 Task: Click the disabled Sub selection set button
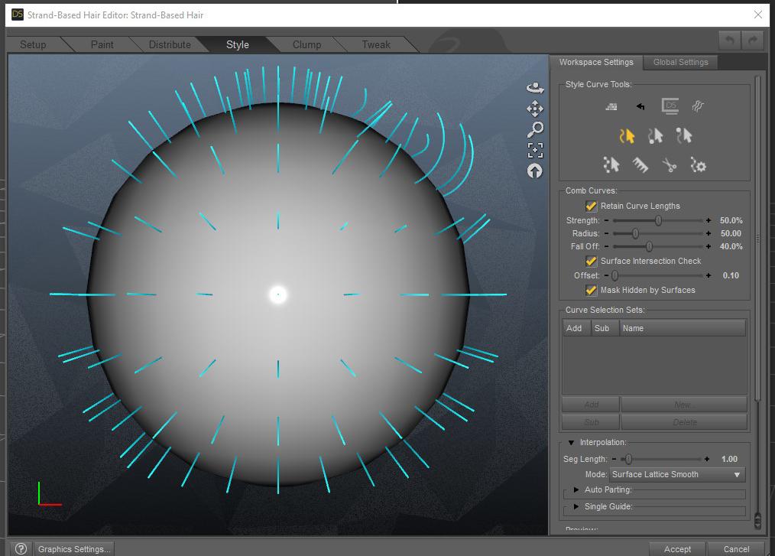[x=591, y=422]
